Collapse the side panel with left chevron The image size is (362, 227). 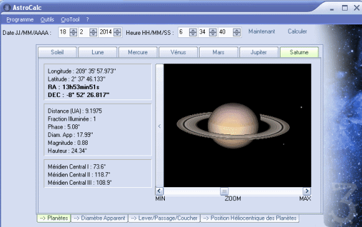coord(159,126)
